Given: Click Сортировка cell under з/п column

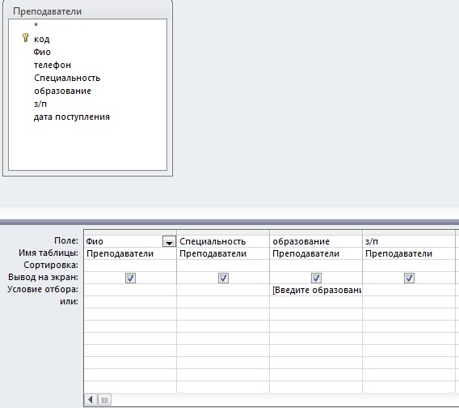Looking at the screenshot, I should coord(409,266).
